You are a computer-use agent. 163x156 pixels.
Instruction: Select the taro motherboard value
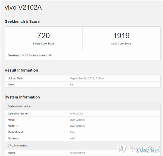[x=72, y=132]
